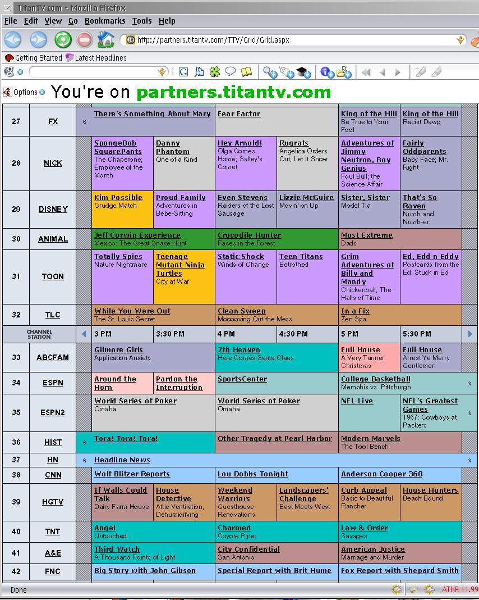
Task: Open the Home page via house icon
Action: (x=106, y=39)
